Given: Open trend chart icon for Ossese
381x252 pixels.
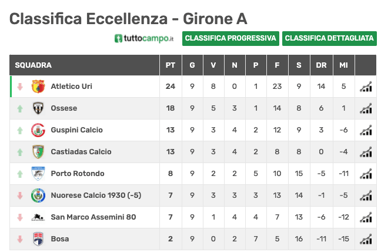Looking at the screenshot, I should pyautogui.click(x=366, y=108).
